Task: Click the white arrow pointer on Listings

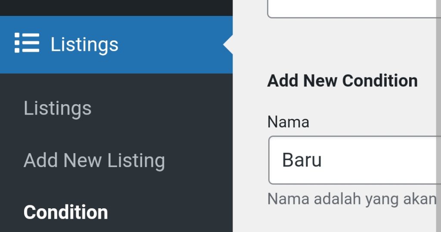Action: pos(228,45)
